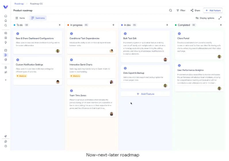Add a card to To do column
229x161 pixels.
click(60, 25)
